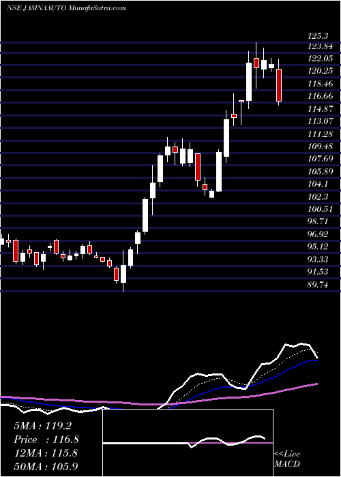Select the 98.71 price level label

click(x=318, y=221)
